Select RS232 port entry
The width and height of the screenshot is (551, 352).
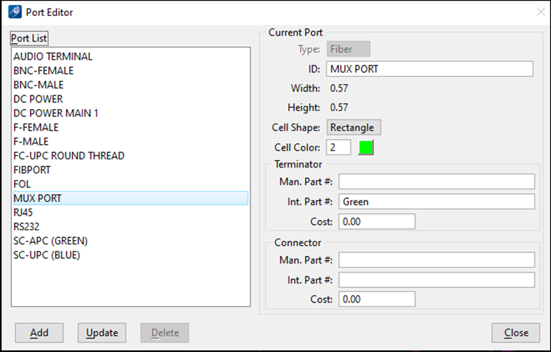26,227
